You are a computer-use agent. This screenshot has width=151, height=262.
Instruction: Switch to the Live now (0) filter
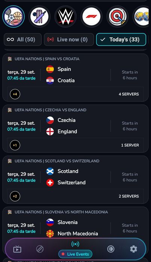pos(69,39)
